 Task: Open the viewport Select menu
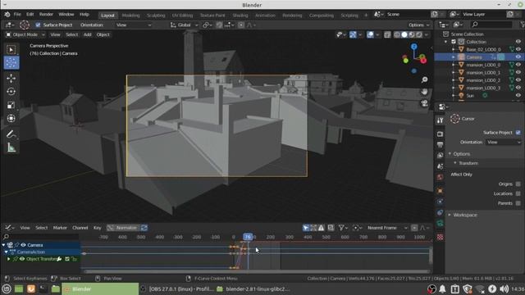(71, 34)
